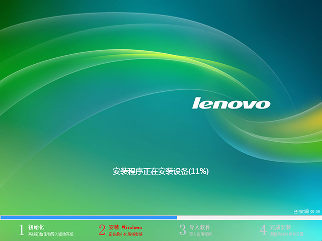This screenshot has width=322, height=241.
Task: Click the blue filled part of progress bar
Action: pyautogui.click(x=88, y=217)
